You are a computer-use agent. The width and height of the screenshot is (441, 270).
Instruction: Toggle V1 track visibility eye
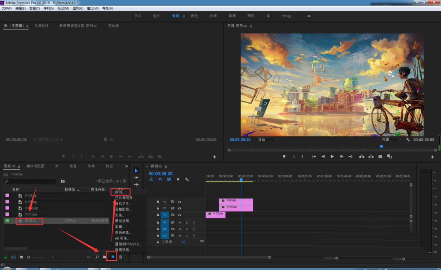179,215
